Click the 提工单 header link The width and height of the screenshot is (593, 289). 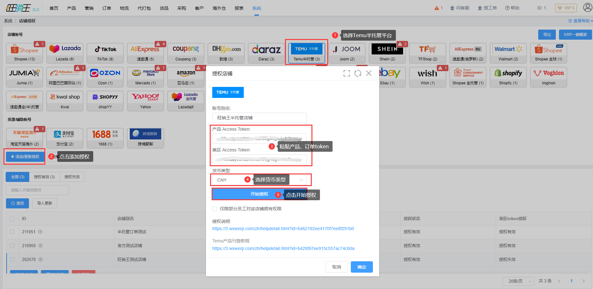point(488,8)
